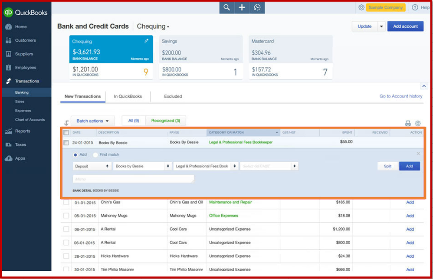Sort by Category or Match column

[243, 133]
